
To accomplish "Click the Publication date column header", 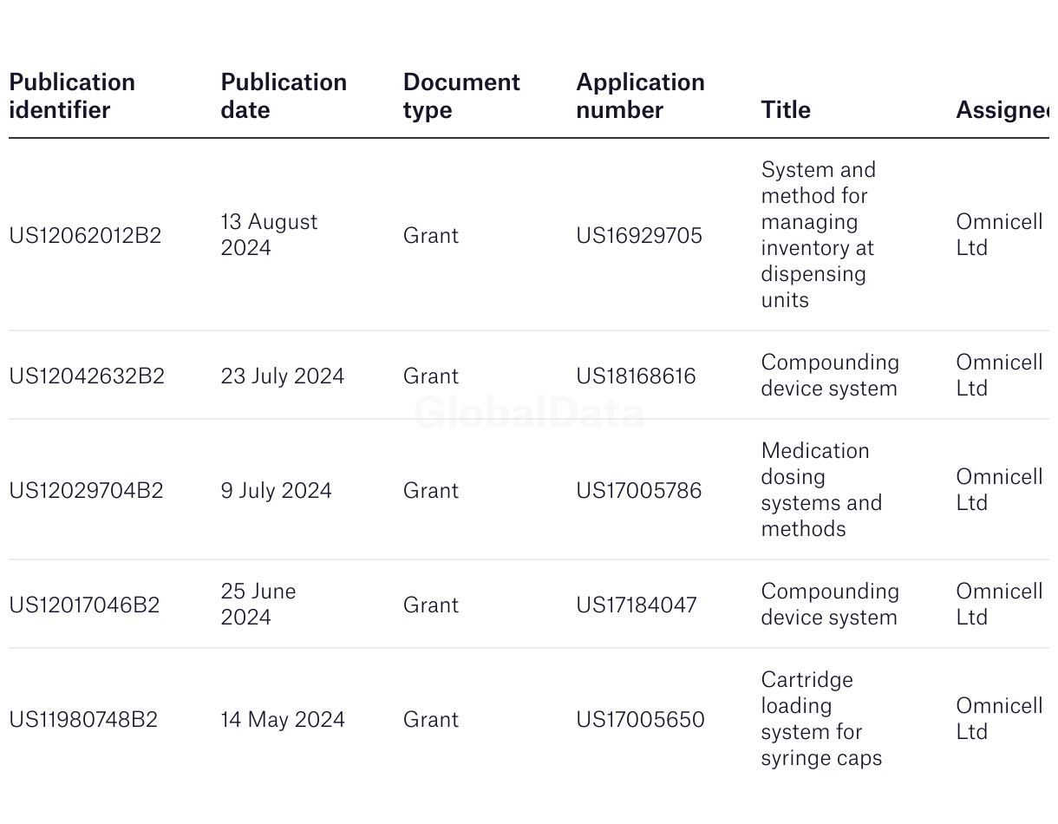I will pos(284,95).
